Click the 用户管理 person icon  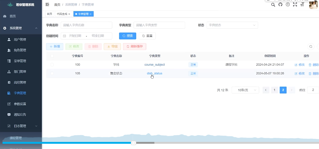[x=9, y=39]
